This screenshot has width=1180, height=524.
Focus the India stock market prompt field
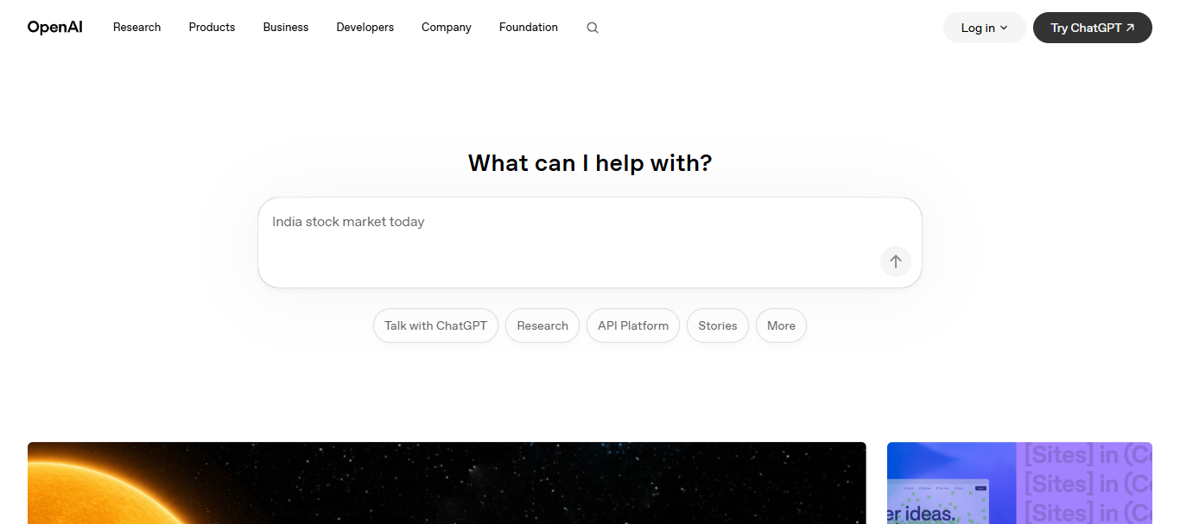tap(590, 243)
